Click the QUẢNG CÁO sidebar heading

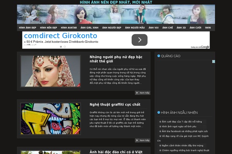(x=171, y=56)
